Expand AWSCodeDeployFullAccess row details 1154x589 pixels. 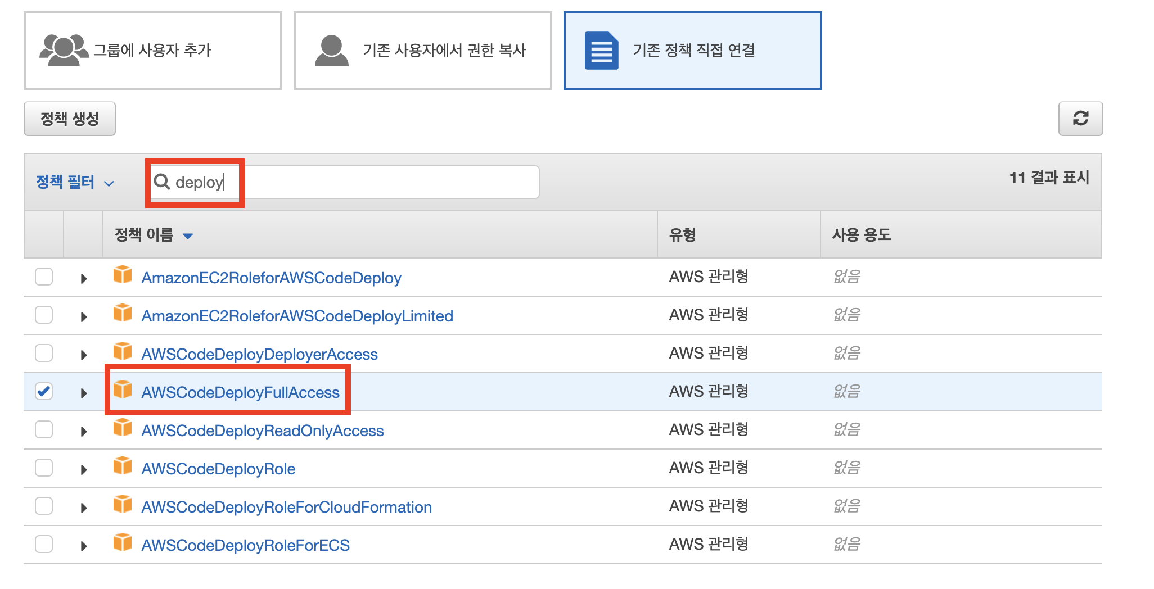84,393
